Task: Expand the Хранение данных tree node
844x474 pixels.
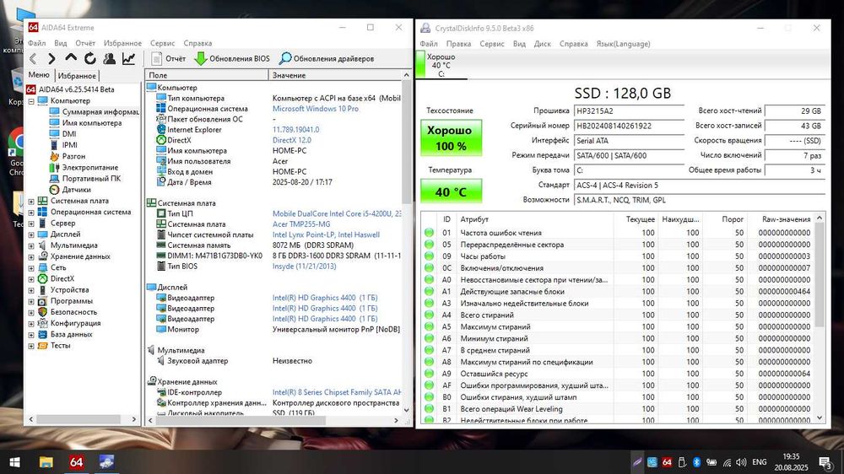Action: pos(31,256)
